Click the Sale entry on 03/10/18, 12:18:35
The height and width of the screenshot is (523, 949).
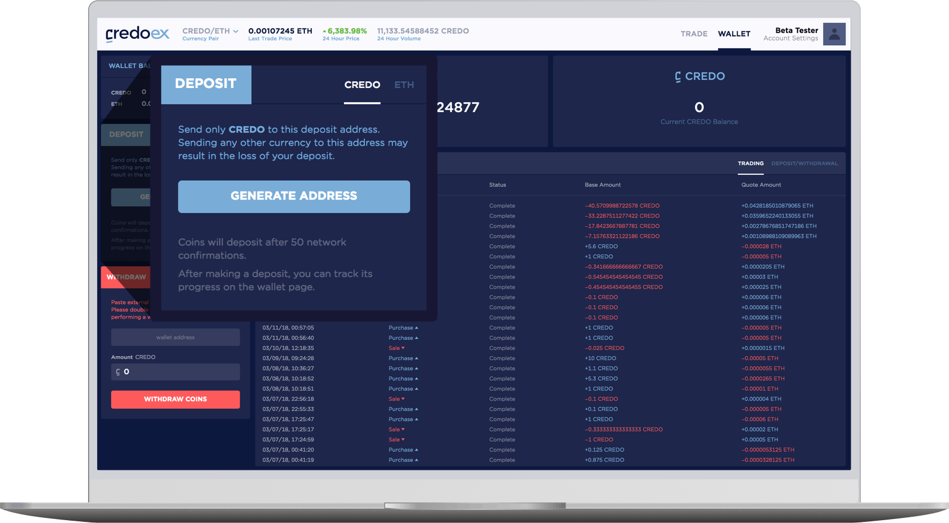pos(396,348)
